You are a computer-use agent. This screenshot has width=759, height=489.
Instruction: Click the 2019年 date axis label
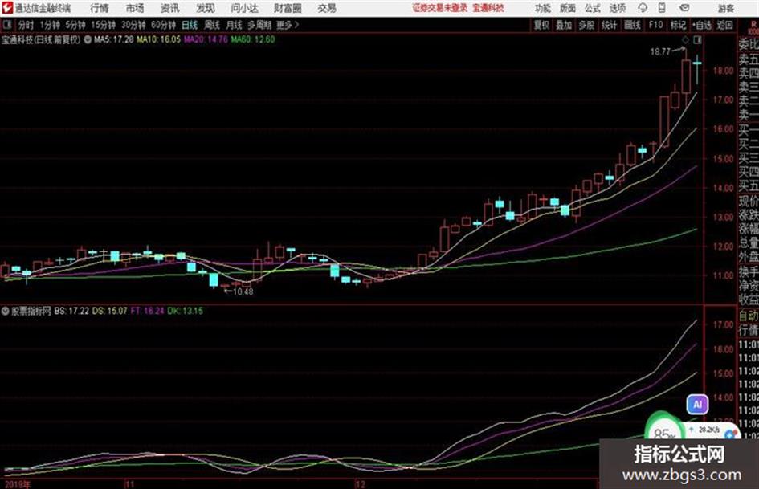(x=18, y=484)
